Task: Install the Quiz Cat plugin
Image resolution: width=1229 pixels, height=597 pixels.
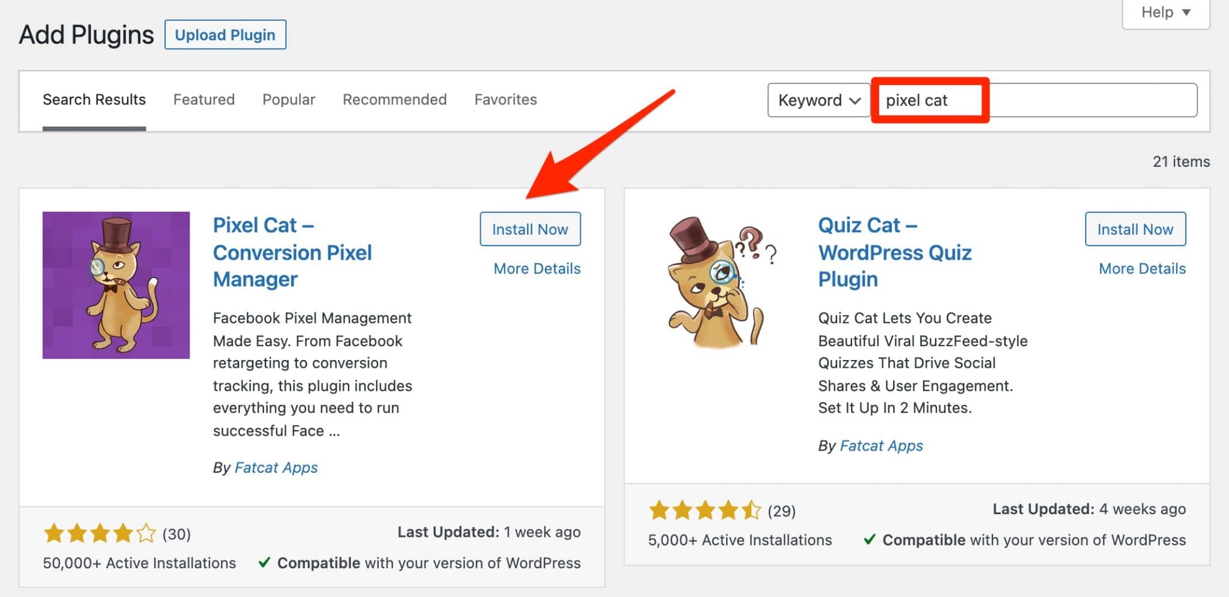Action: (x=1135, y=229)
